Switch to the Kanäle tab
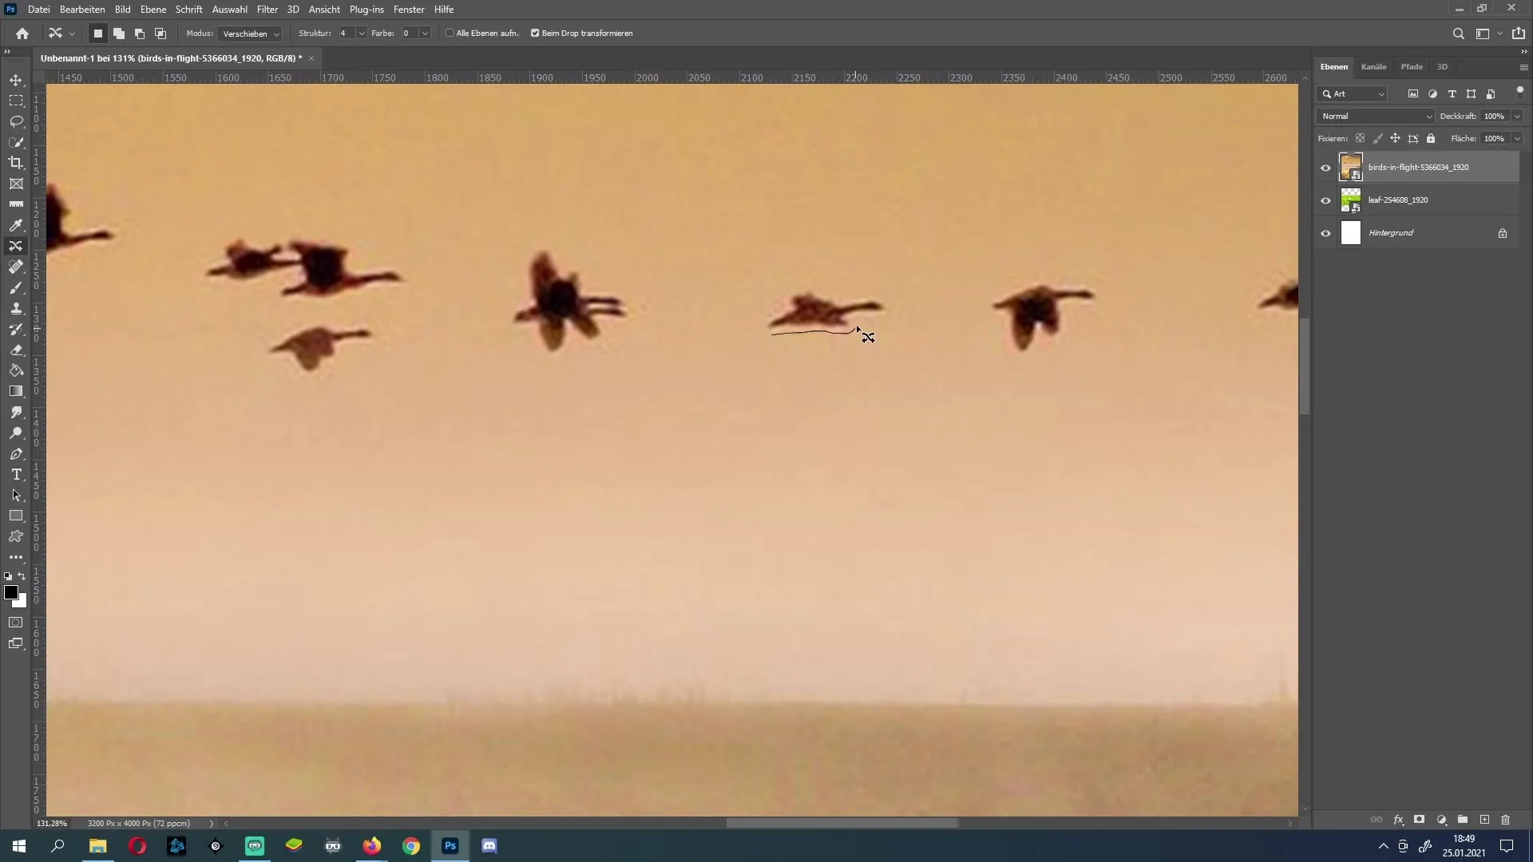Screen dimensions: 1533x862 (x=1373, y=67)
